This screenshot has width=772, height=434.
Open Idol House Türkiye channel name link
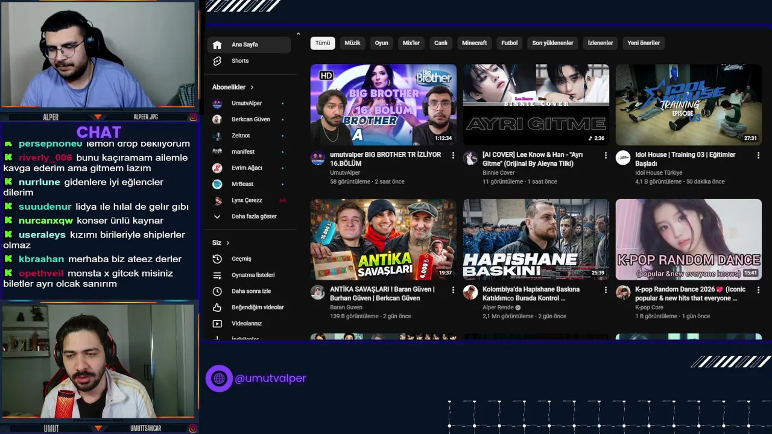pos(659,173)
